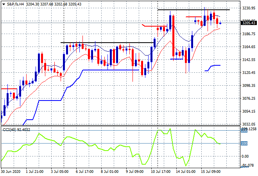This screenshot has height=176, width=258.
Task: Click the S&P.fs,H4 symbol title
Action: (16, 4)
